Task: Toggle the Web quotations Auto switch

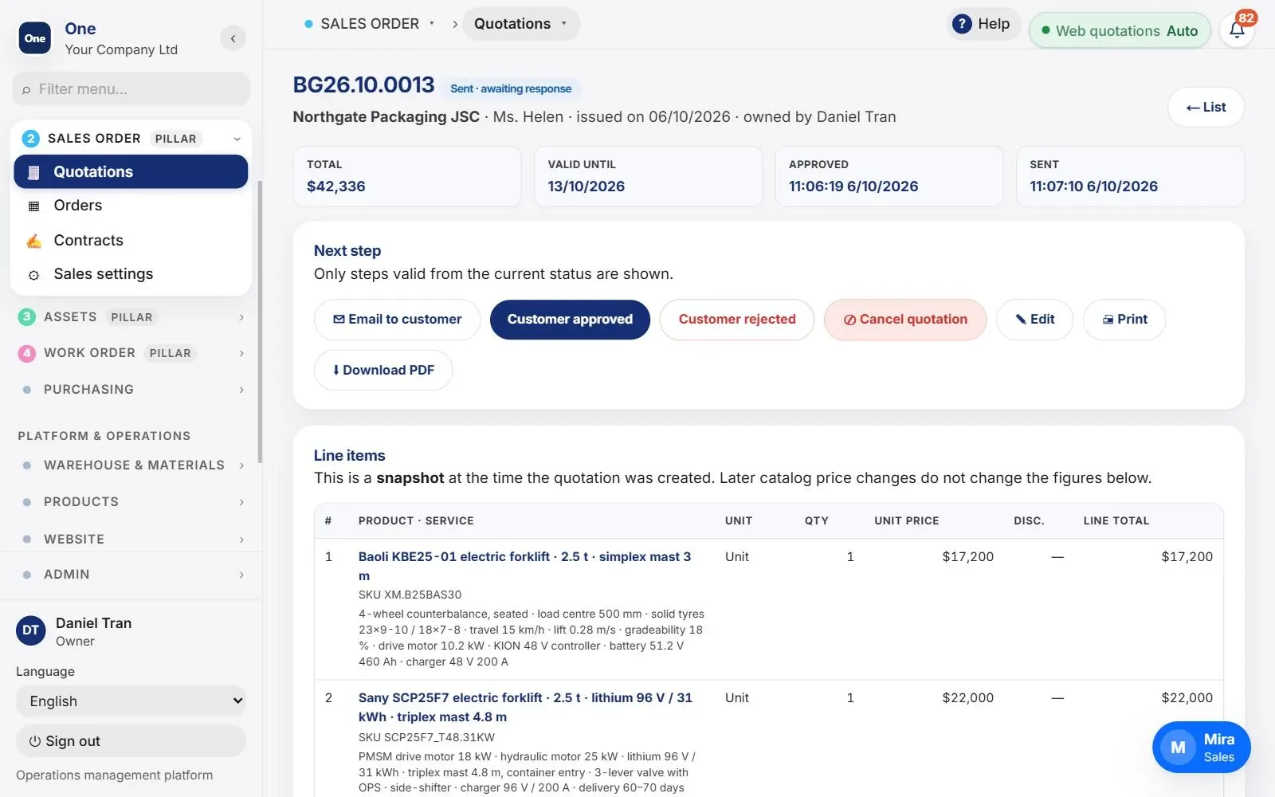Action: point(1120,31)
